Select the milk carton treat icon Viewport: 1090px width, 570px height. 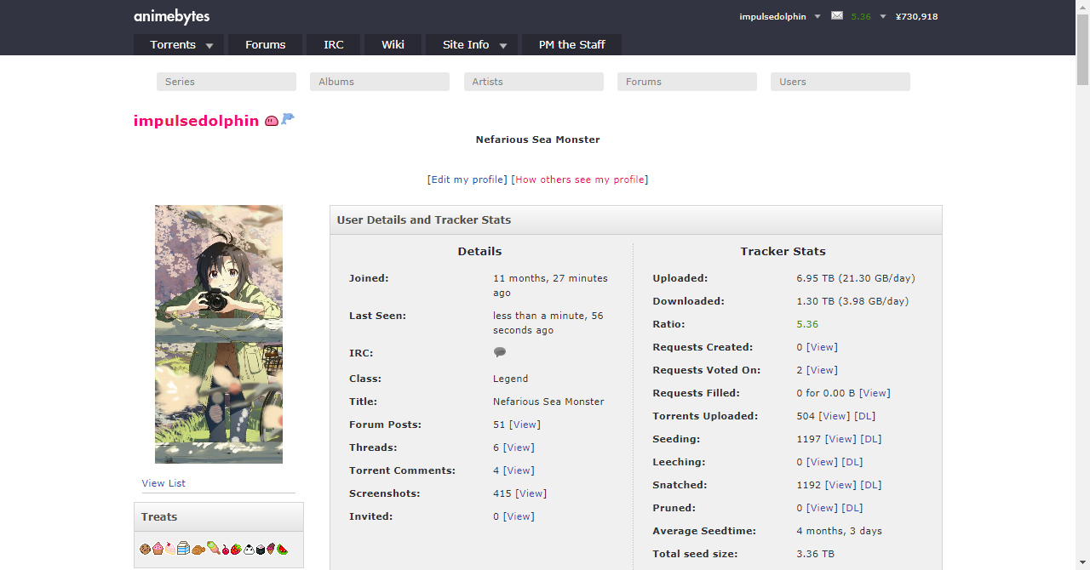[183, 549]
